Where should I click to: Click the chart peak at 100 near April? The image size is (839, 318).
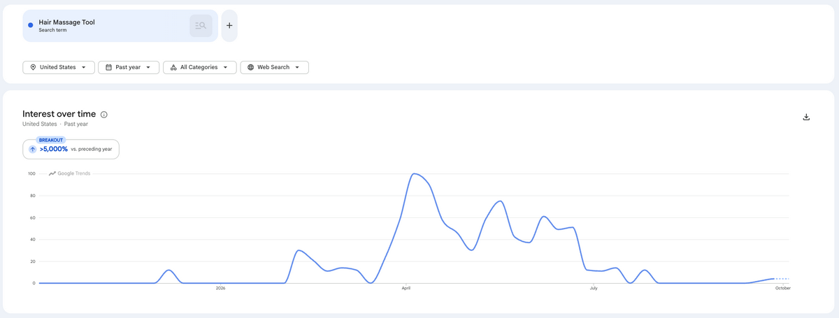click(415, 173)
